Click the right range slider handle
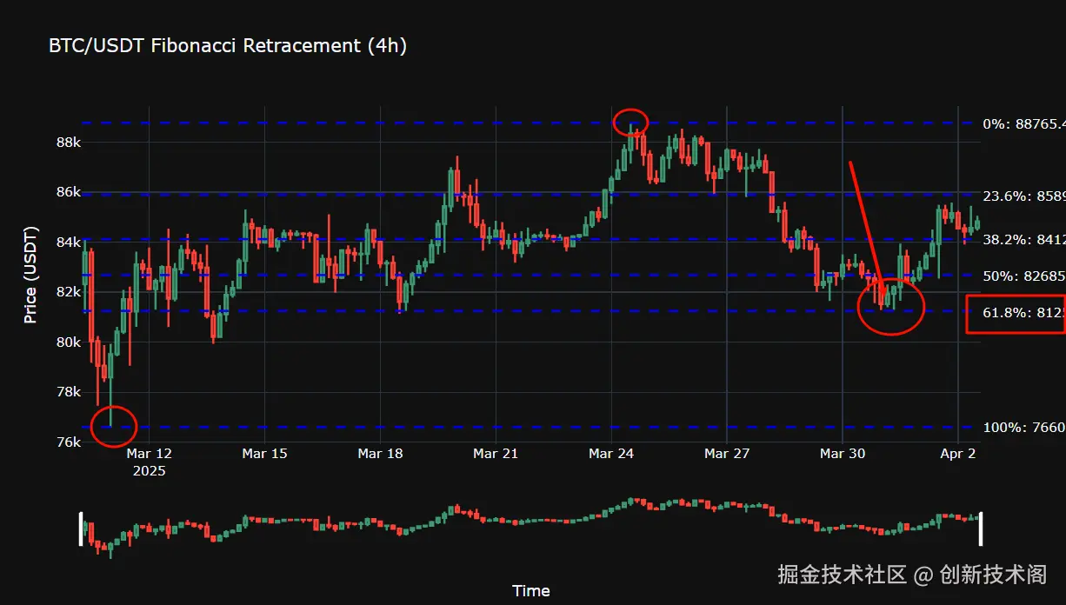 click(x=981, y=529)
